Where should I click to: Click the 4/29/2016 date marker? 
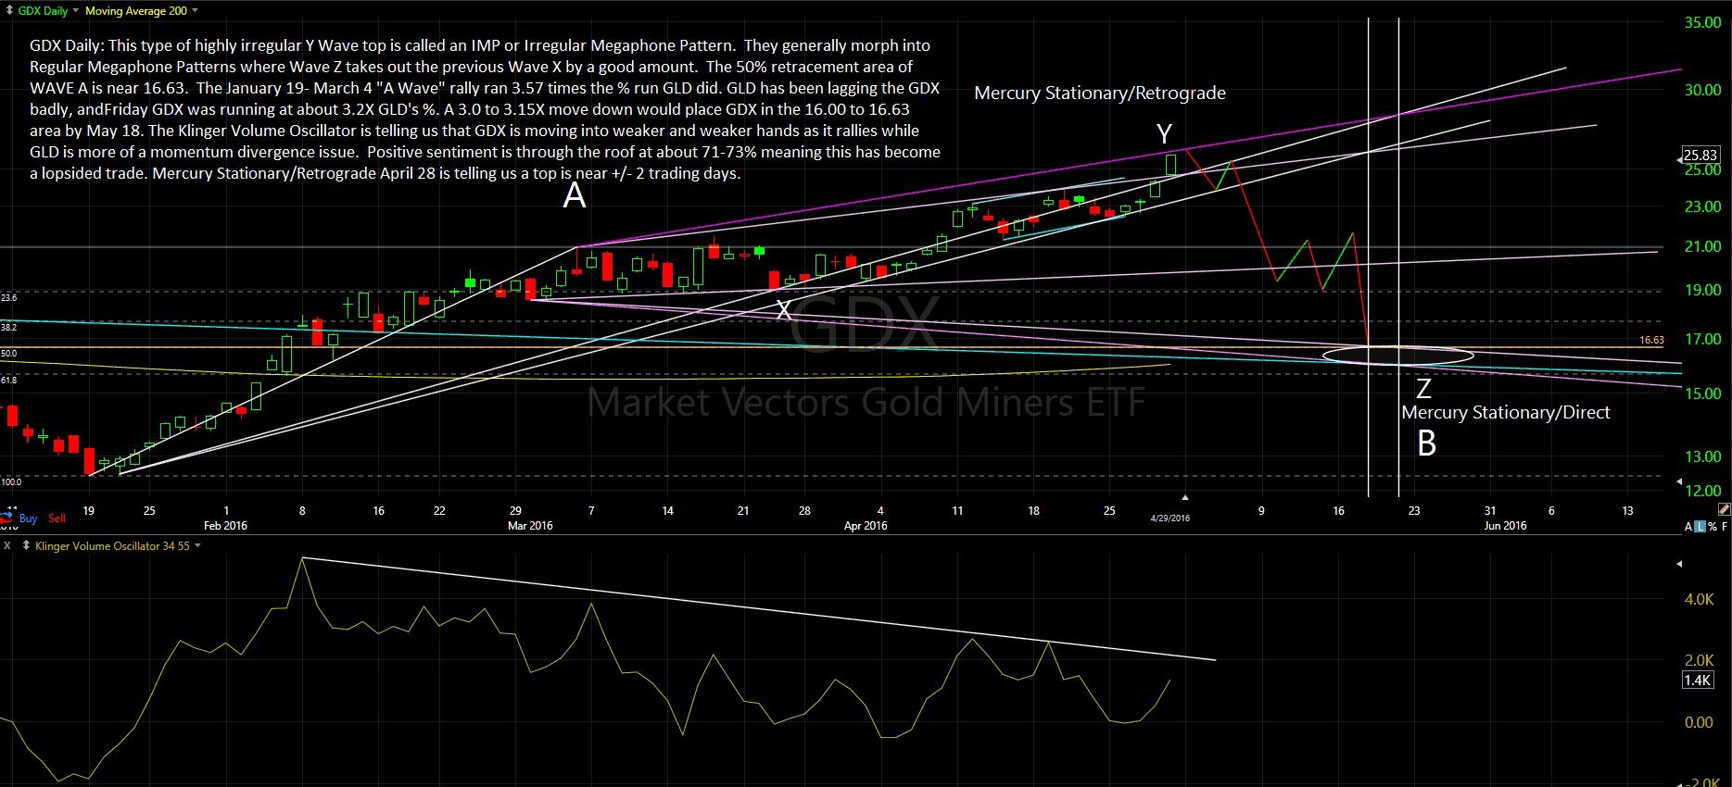(x=1170, y=518)
